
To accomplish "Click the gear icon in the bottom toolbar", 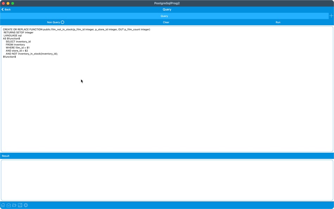I will pos(25,205).
